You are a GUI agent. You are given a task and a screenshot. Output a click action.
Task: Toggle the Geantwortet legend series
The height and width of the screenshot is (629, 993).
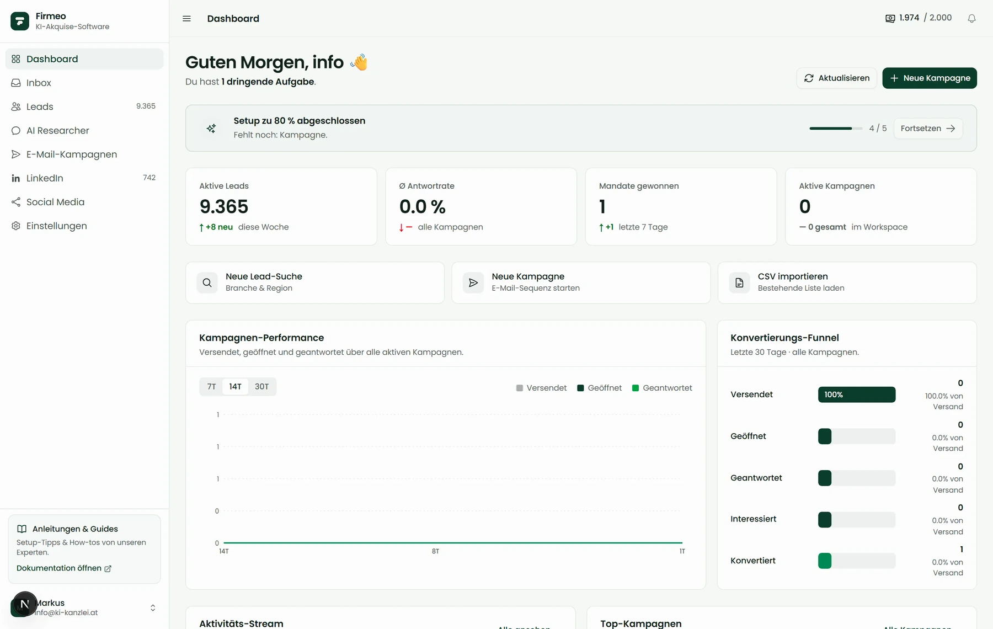tap(662, 388)
